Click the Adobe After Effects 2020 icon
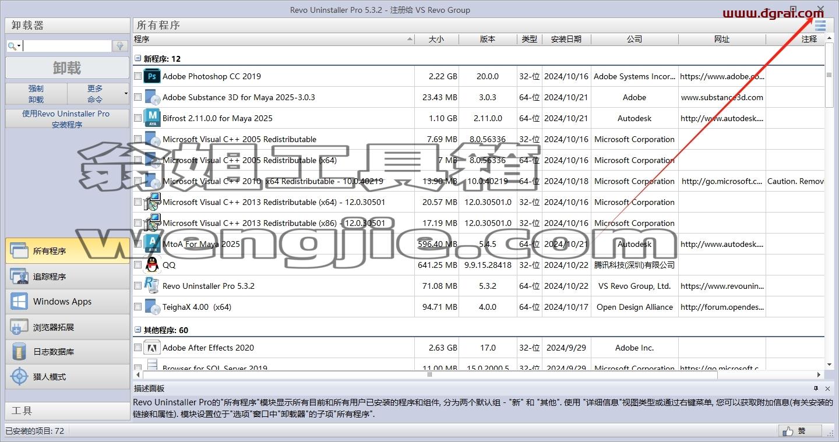The height and width of the screenshot is (442, 839). (152, 348)
